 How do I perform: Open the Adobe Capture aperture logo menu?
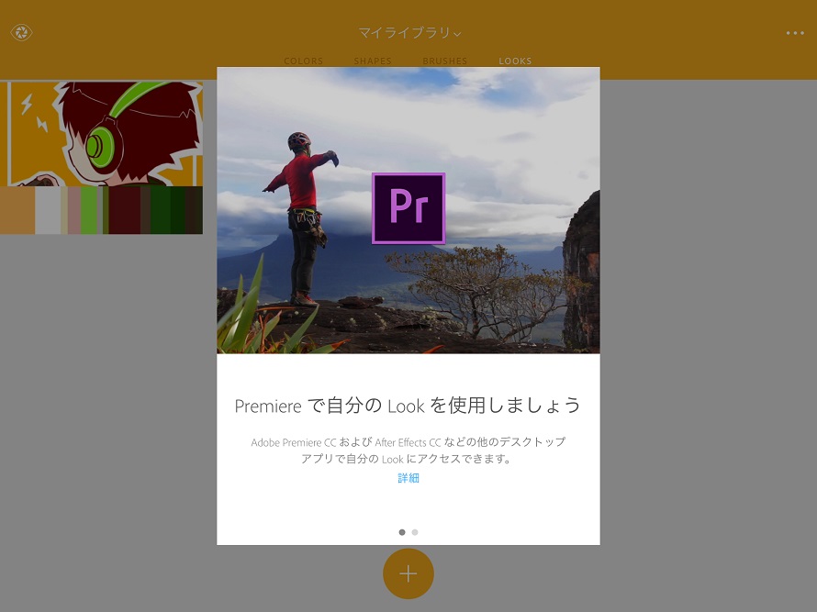(21, 32)
